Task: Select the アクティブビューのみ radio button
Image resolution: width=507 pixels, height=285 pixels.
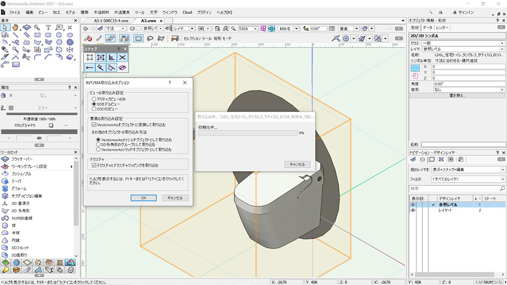Action: coord(94,99)
